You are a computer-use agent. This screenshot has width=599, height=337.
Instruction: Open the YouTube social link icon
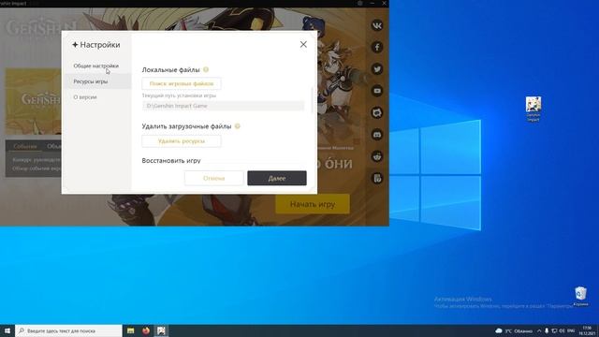point(377,91)
